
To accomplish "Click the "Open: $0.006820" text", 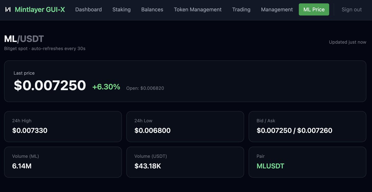I will (145, 88).
